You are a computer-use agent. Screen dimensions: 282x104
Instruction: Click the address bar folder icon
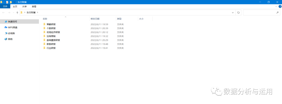[x=21, y=12]
